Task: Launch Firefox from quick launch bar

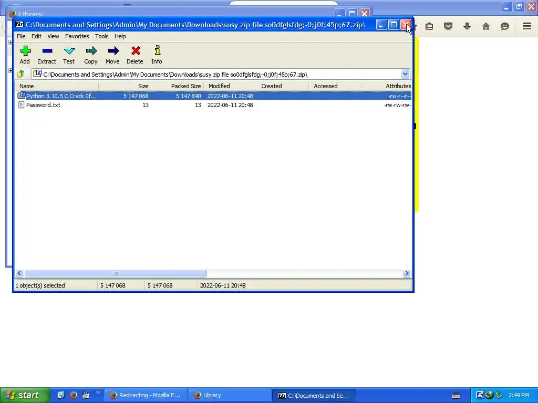Action: click(74, 395)
